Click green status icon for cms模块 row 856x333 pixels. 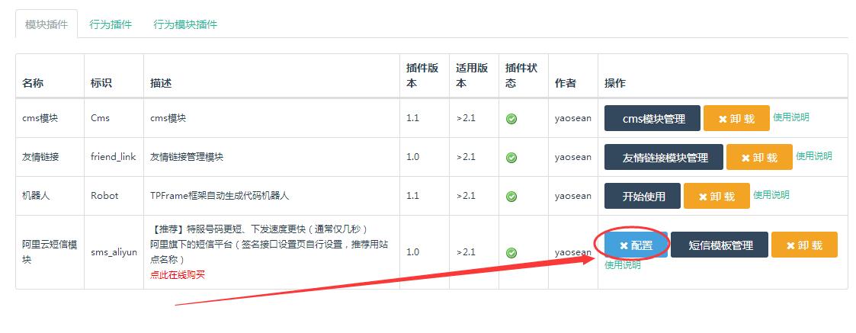click(511, 118)
